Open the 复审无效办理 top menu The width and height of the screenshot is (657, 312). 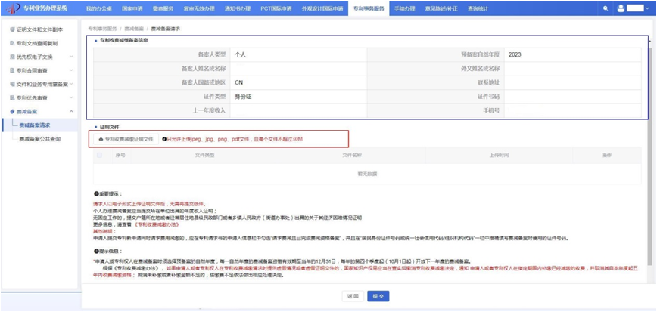199,8
